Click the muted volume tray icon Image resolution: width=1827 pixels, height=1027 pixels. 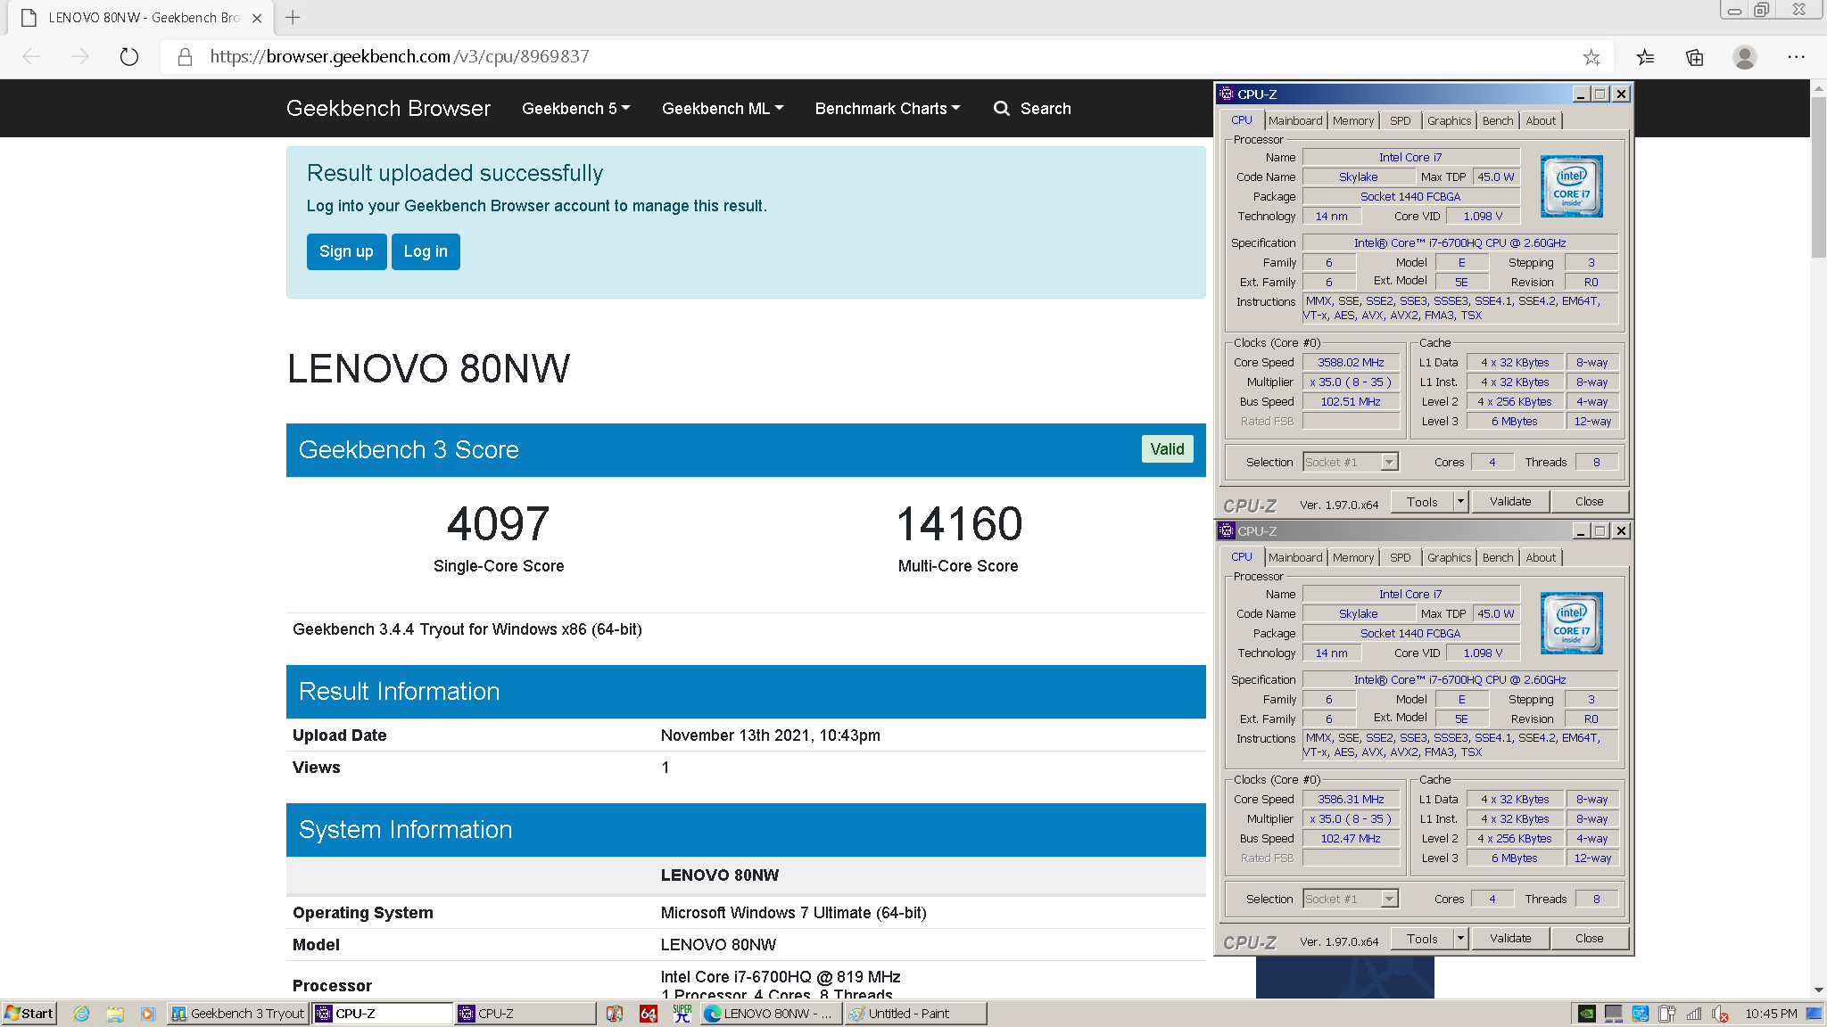[1721, 1014]
